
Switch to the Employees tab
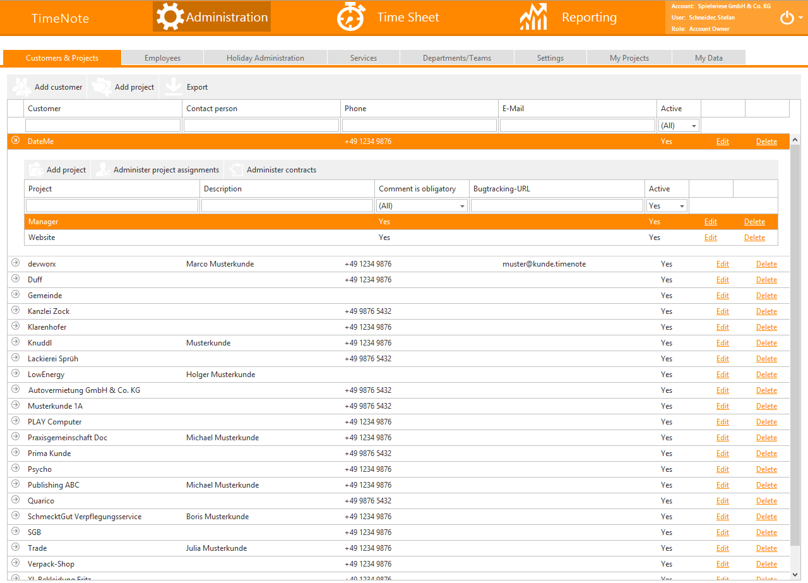tap(162, 58)
